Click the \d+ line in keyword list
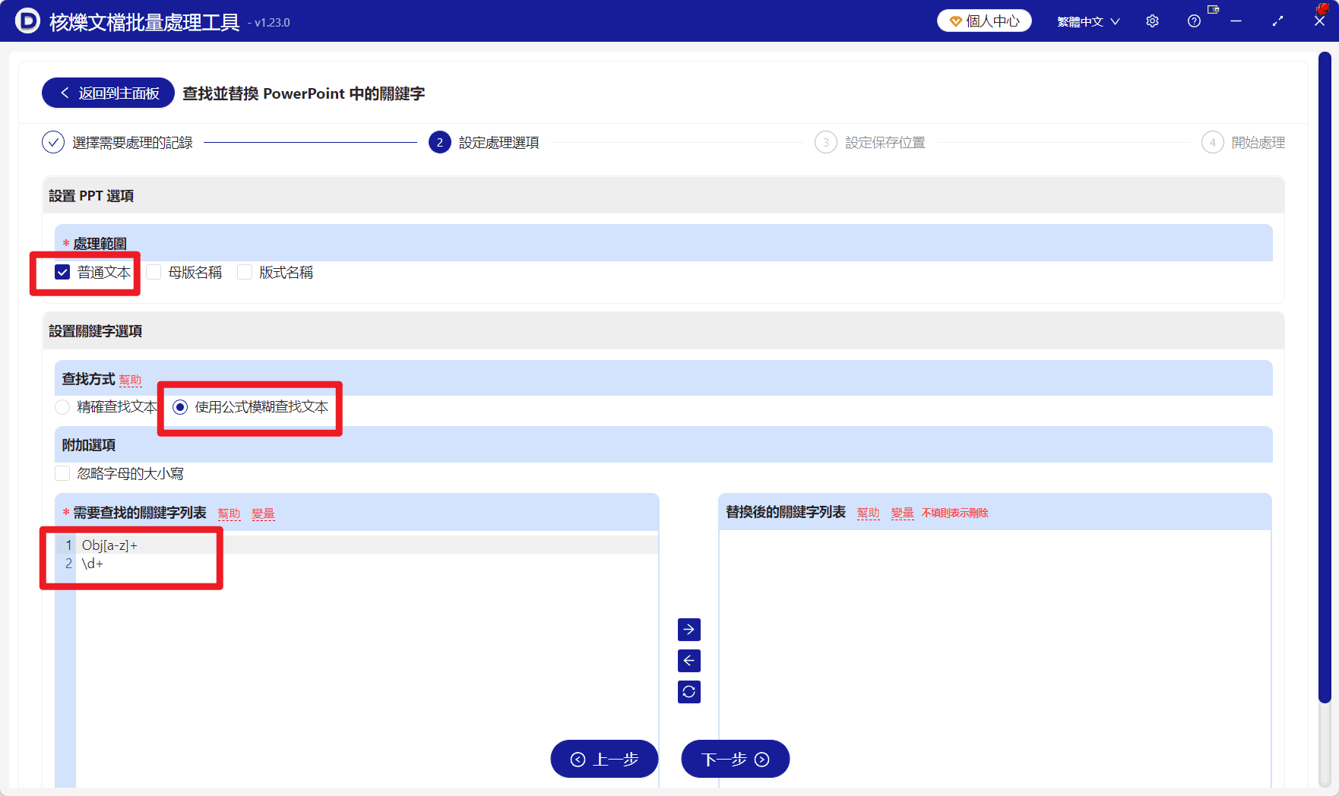Screen dimensions: 1339x796 [x=368, y=563]
